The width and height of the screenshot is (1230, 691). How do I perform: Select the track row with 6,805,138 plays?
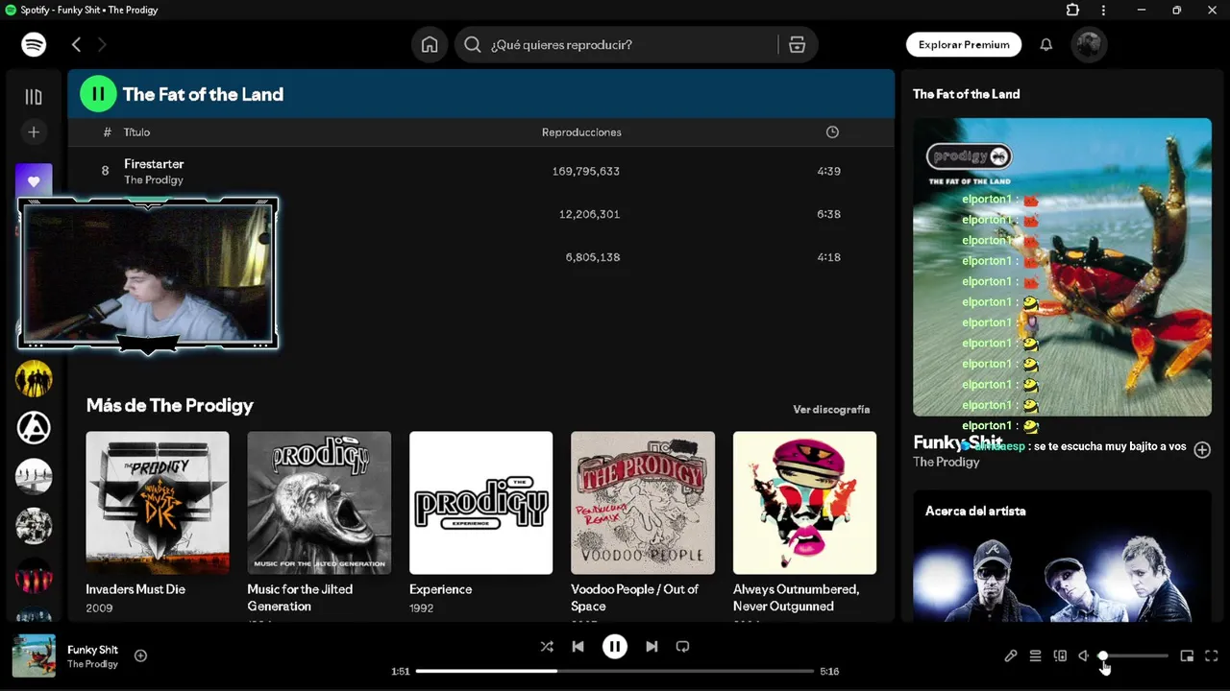pyautogui.click(x=480, y=257)
